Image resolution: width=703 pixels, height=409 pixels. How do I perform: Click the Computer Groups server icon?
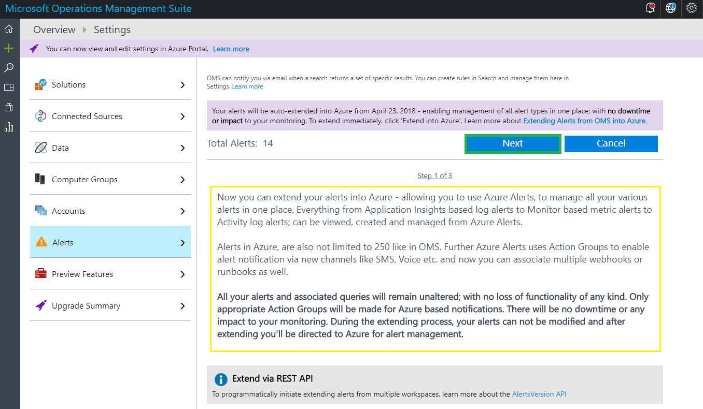click(40, 179)
